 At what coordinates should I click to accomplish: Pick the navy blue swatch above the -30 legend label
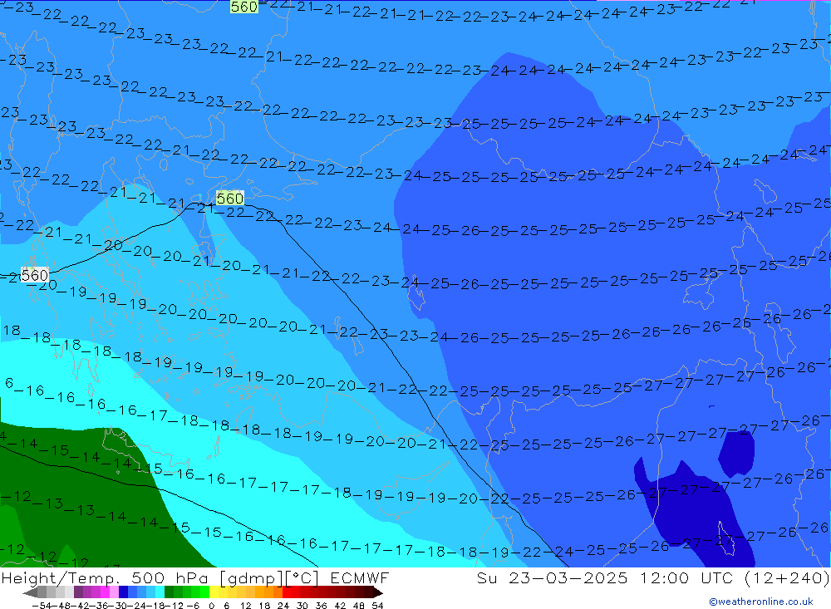(123, 592)
